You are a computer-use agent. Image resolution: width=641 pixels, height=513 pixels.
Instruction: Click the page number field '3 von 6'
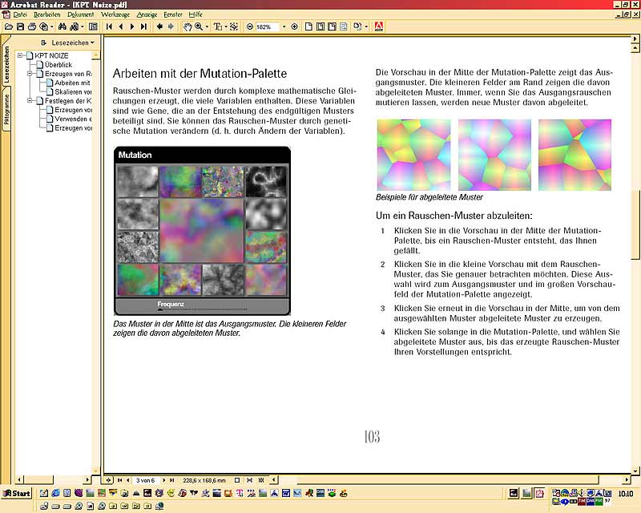150,479
